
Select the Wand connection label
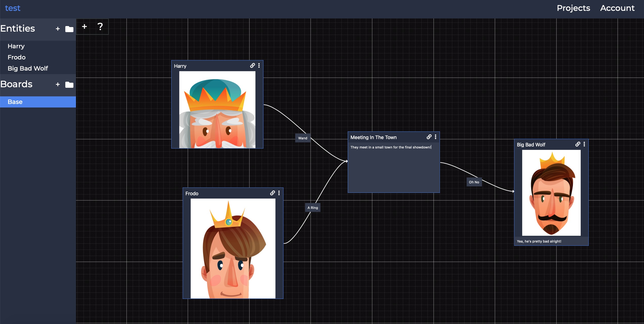click(x=303, y=138)
